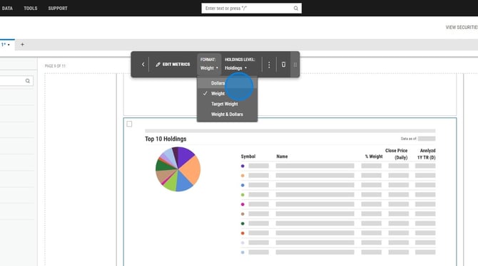Click the dark green slice of pie chart
Viewport: 478px width, 266px height.
tap(163, 165)
